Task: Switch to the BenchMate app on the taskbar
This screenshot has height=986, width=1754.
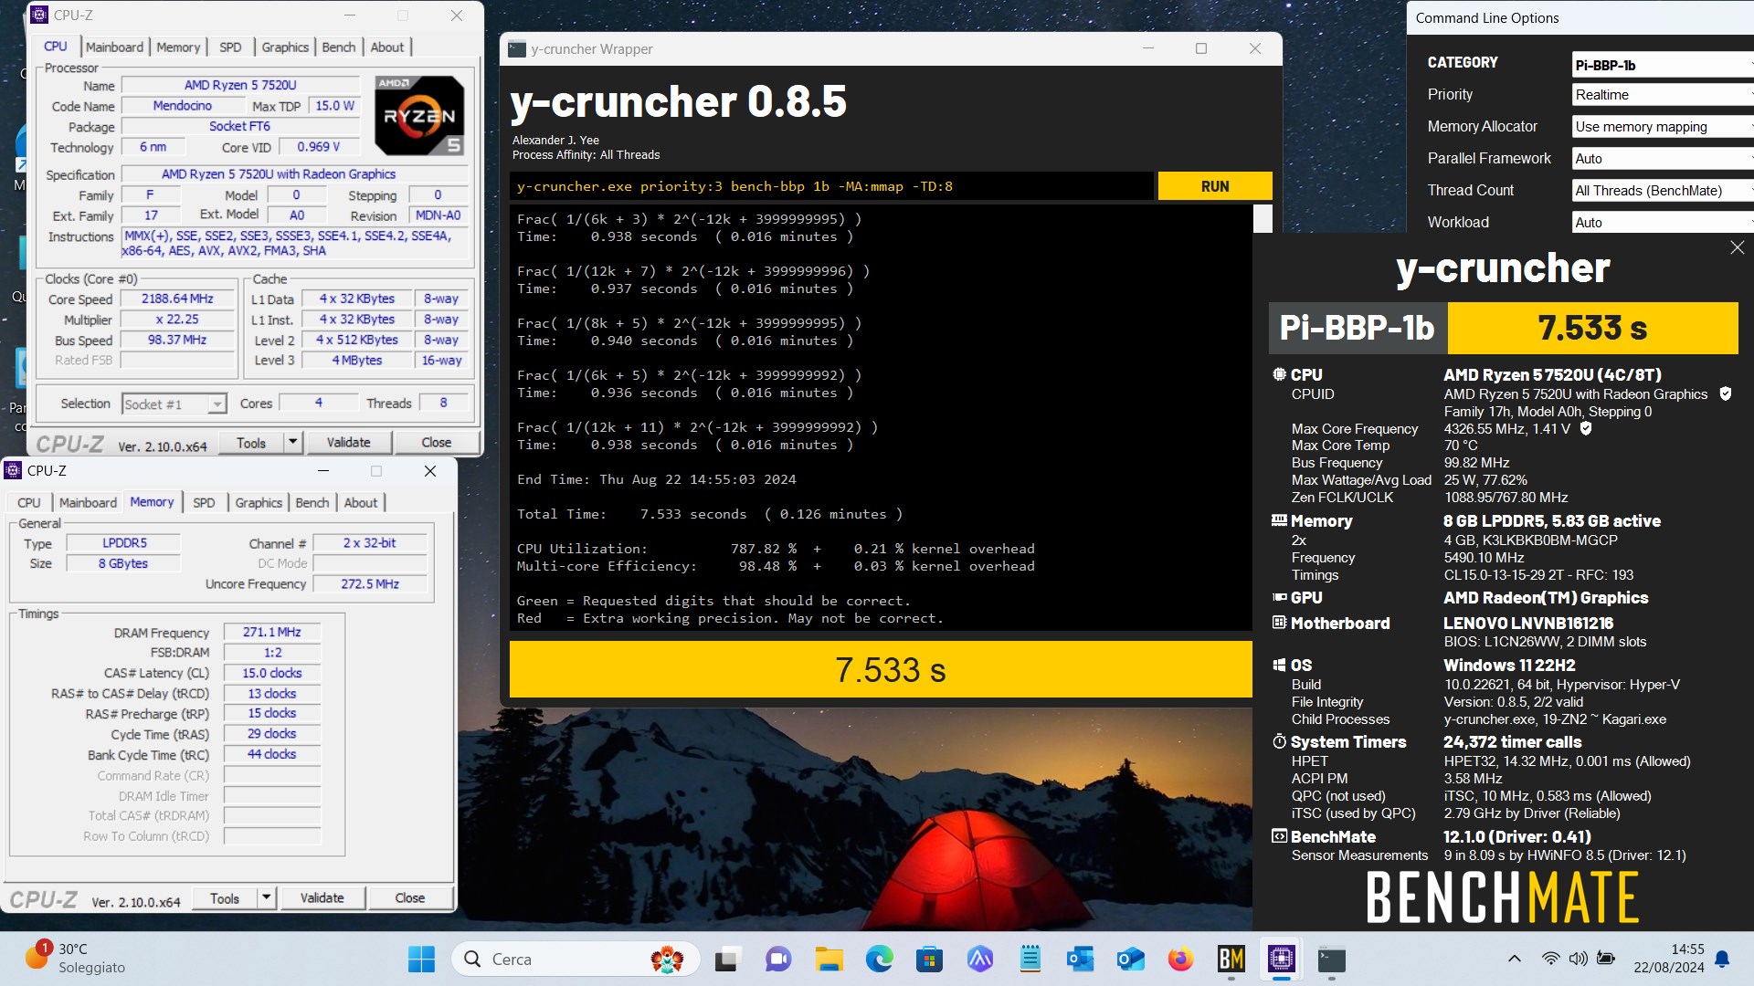Action: pos(1231,960)
